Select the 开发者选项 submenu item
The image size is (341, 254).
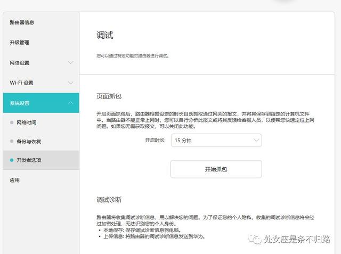(41, 160)
